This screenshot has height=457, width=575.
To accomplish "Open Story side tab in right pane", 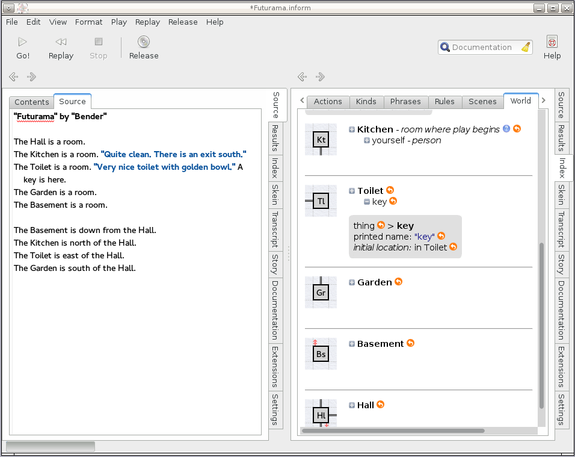I will click(x=561, y=264).
